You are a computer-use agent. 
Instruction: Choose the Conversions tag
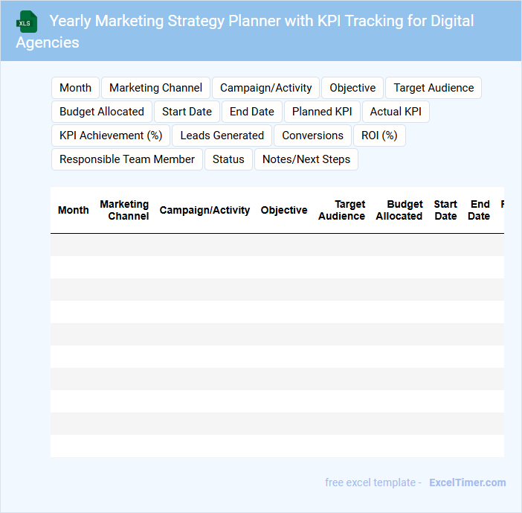coord(312,136)
